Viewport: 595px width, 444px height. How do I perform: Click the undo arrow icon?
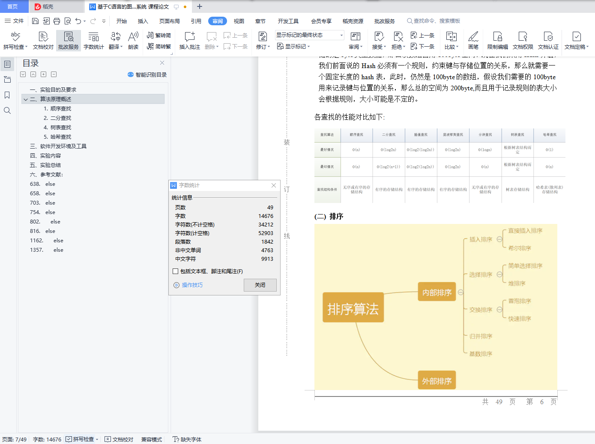(x=78, y=21)
